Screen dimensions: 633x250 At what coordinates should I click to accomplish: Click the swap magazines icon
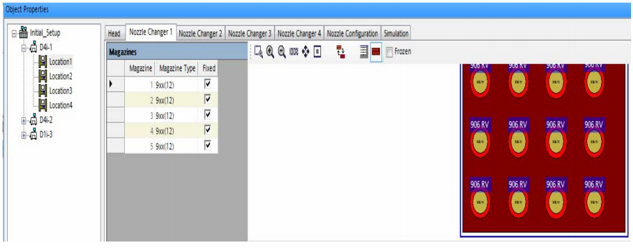click(x=341, y=52)
